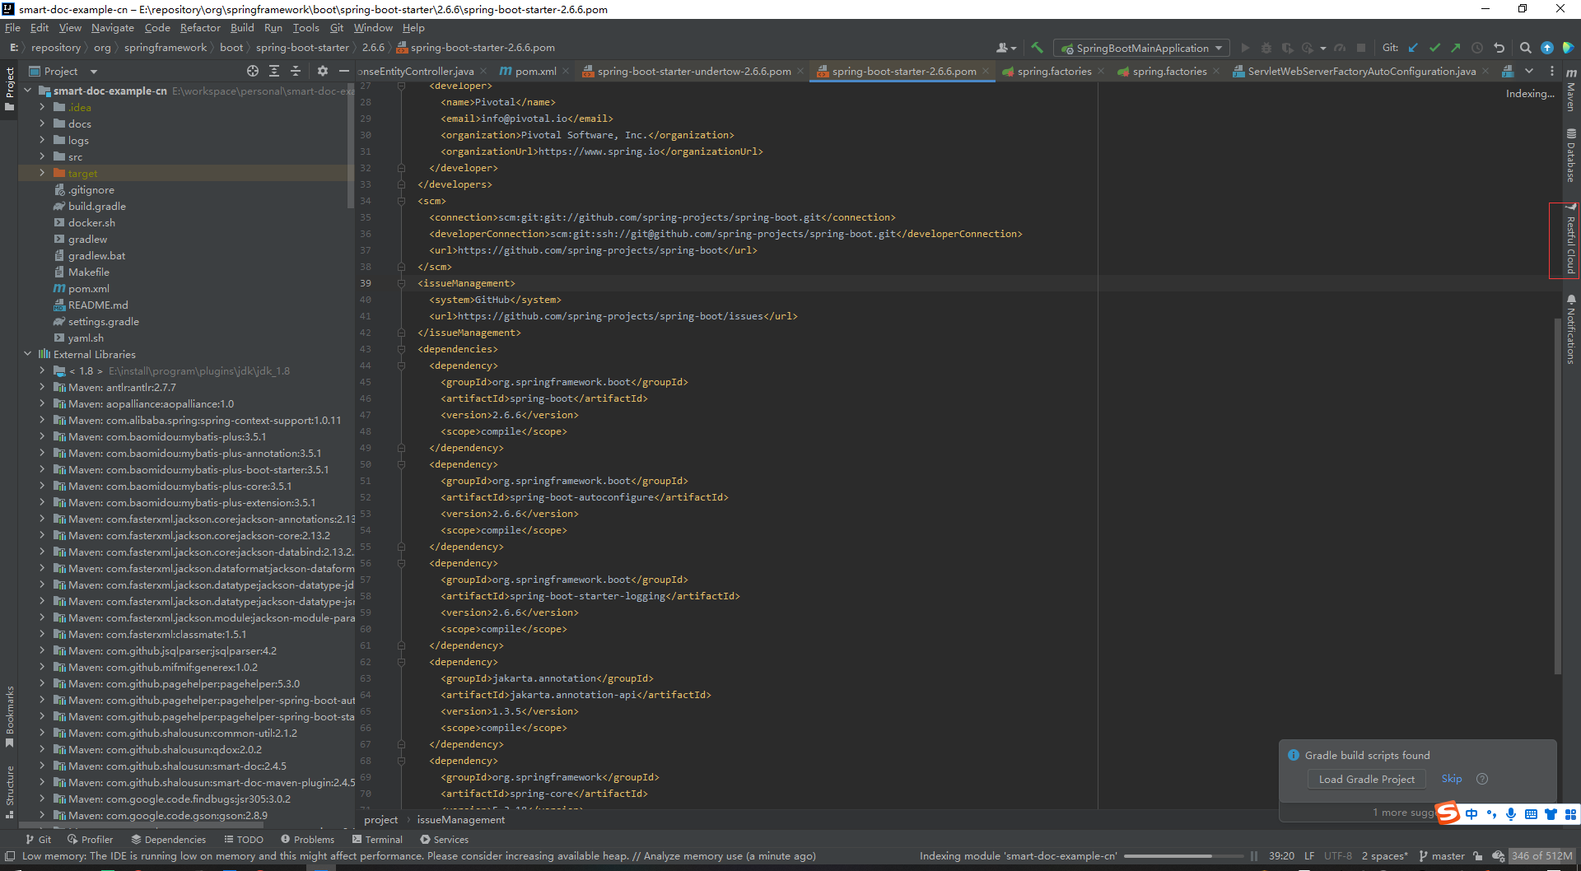
Task: Open SpringBootMainApplication run configuration dropdown
Action: (1141, 48)
